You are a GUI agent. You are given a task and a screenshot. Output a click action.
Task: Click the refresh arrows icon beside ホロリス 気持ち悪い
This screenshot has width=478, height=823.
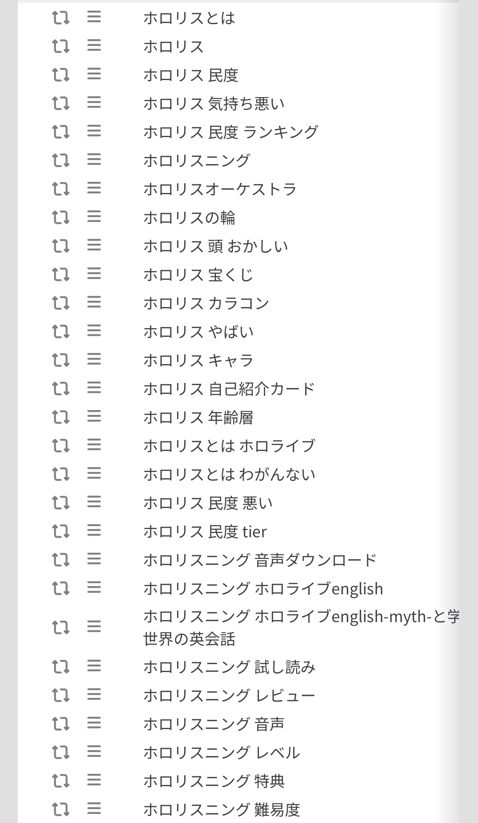coord(61,103)
